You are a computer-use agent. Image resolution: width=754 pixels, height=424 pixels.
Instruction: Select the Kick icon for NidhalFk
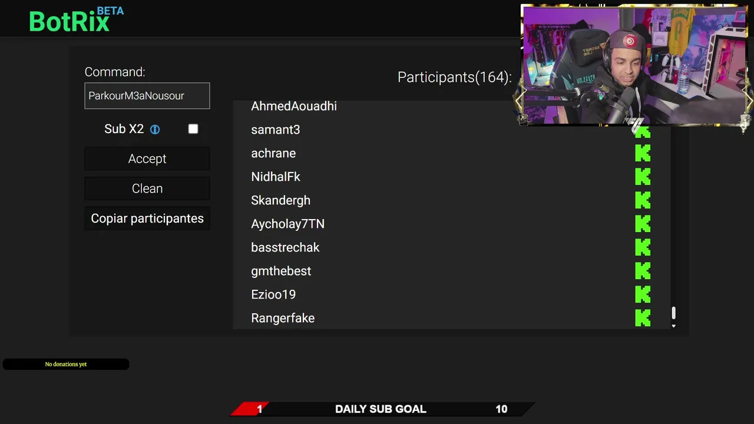[x=643, y=177]
